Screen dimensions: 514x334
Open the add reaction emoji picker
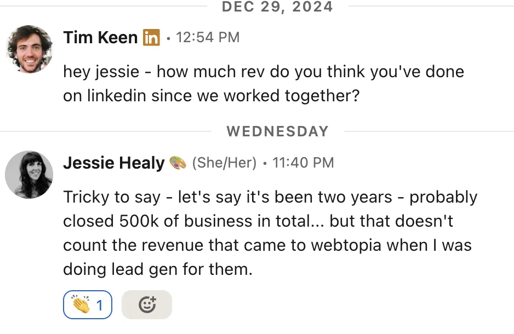(x=147, y=304)
